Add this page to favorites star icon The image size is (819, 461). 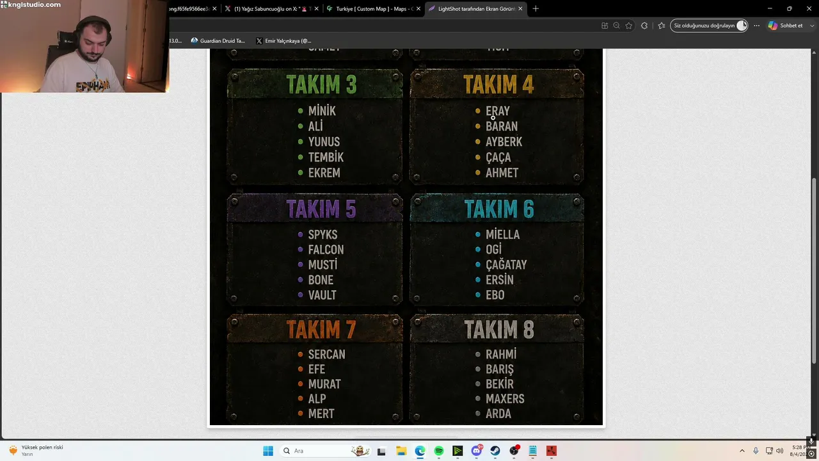coord(629,26)
